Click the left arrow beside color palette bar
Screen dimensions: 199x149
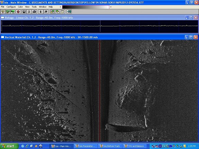click(x=61, y=7)
